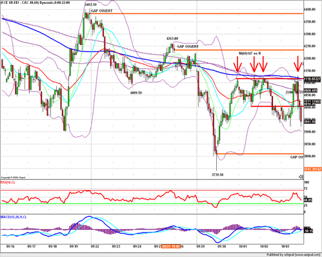The width and height of the screenshot is (322, 257).
Task: Open the Published by eSignal website link
Action: pyautogui.click(x=294, y=254)
